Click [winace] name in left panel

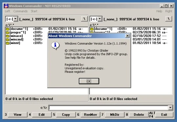(16, 36)
